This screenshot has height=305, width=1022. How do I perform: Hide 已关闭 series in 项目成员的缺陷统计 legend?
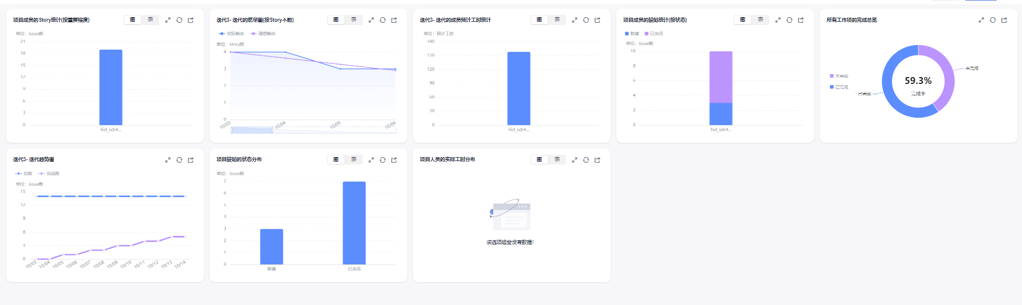(654, 34)
